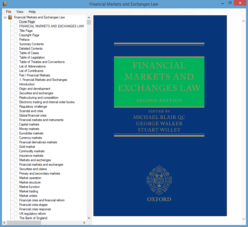Open the View menu

coord(20,12)
